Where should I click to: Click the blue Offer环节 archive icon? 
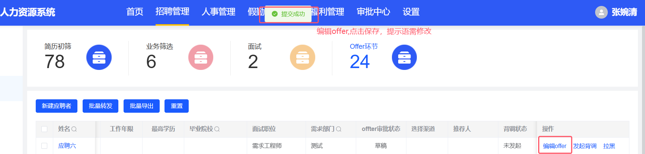coord(404,57)
